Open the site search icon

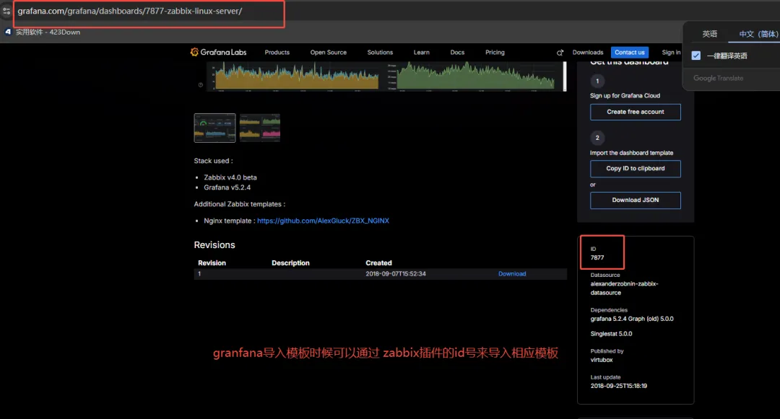coord(560,53)
